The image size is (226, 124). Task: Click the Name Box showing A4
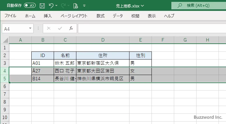pos(15,29)
